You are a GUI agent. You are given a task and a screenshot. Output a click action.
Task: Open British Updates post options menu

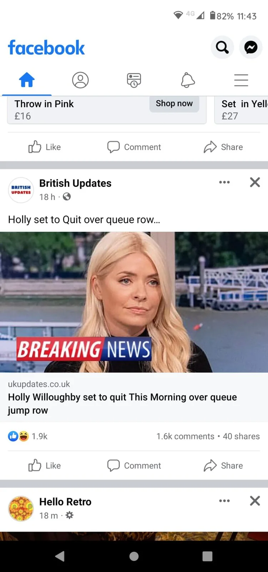[224, 182]
